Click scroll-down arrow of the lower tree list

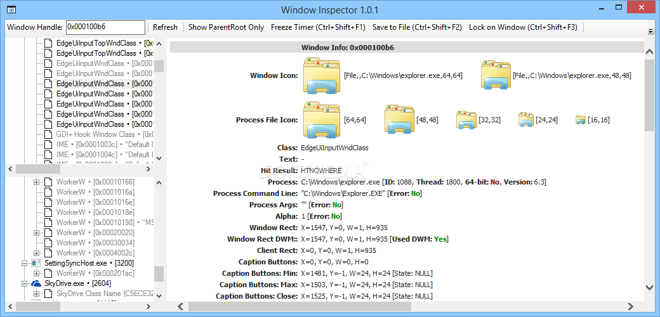click(159, 297)
